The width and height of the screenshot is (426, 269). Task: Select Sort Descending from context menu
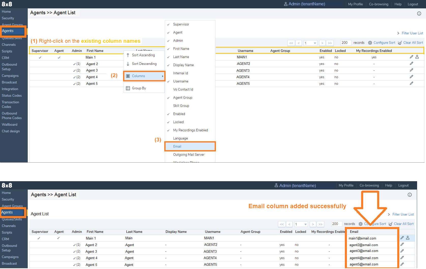click(x=144, y=64)
